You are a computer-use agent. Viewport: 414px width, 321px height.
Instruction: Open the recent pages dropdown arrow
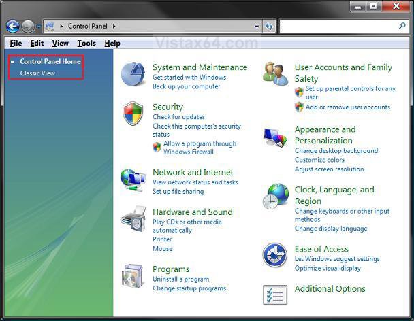coord(39,27)
